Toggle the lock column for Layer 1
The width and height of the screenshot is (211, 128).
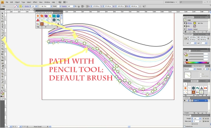(x=187, y=101)
